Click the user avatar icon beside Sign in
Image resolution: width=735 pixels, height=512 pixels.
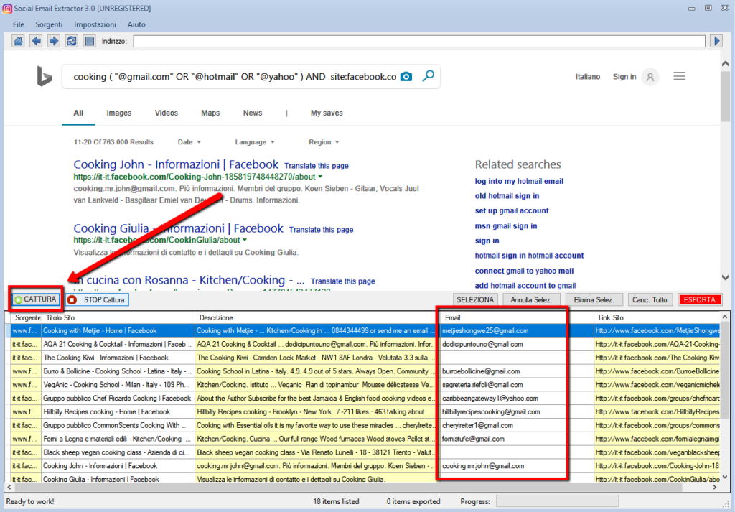pyautogui.click(x=650, y=77)
